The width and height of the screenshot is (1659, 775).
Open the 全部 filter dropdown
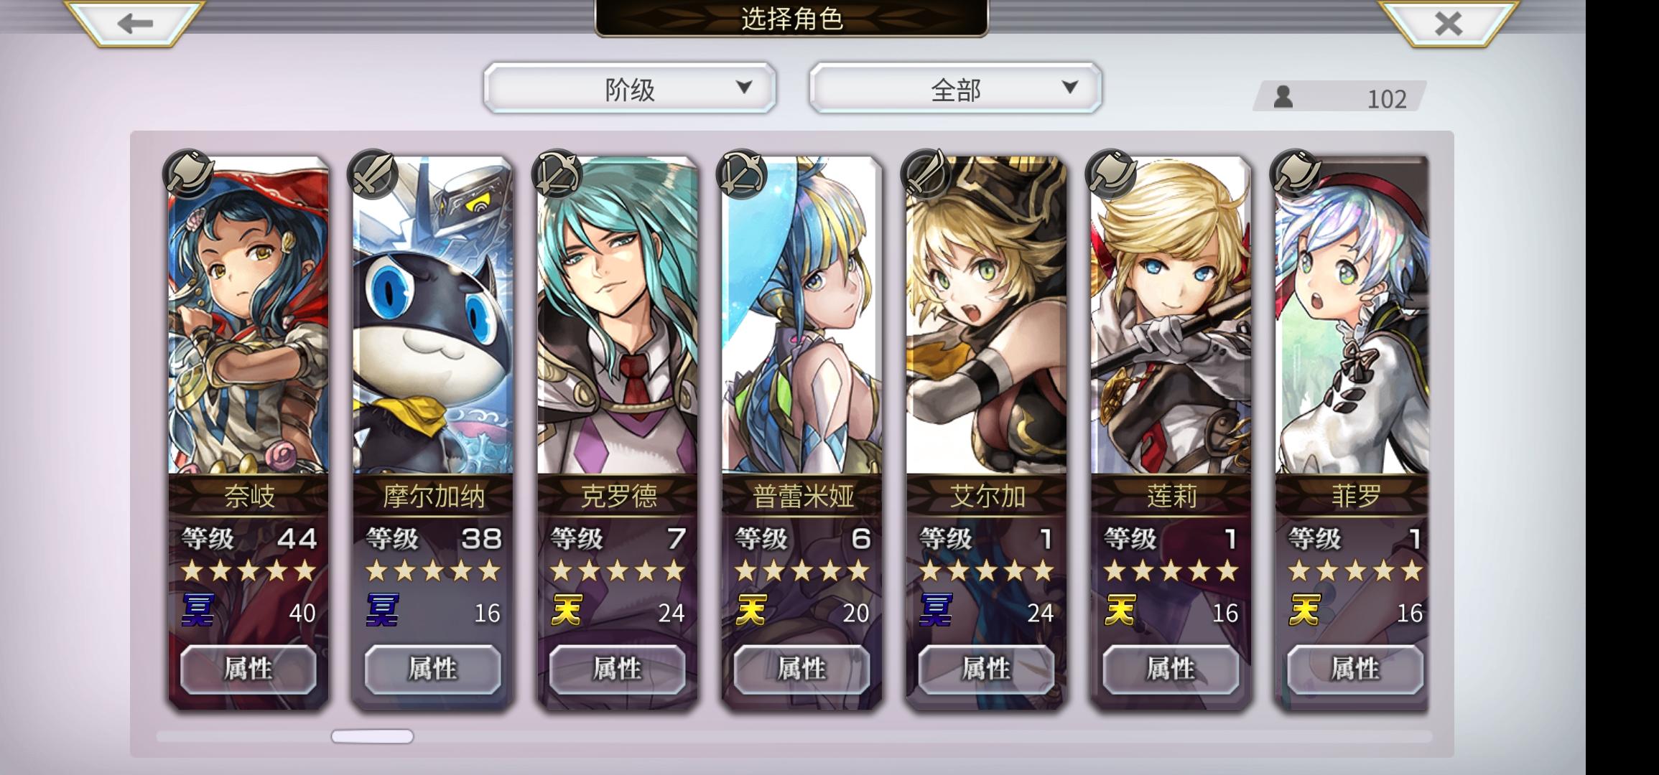point(955,88)
